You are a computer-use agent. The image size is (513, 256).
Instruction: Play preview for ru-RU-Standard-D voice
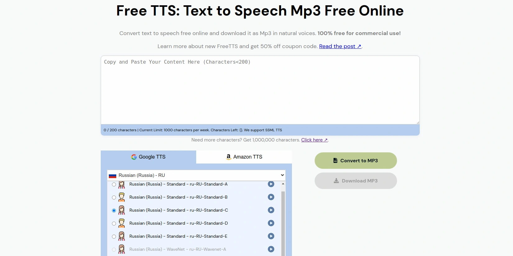point(271,223)
